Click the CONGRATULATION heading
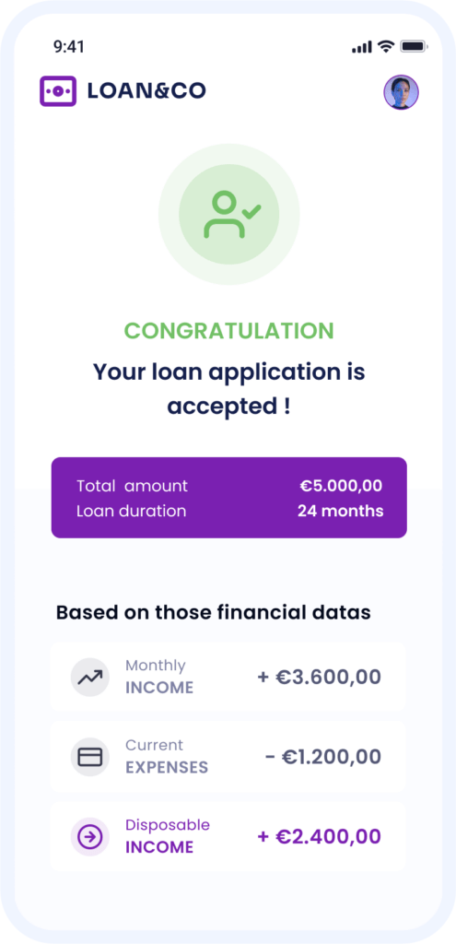Viewport: 456px width, 944px height. [x=228, y=331]
